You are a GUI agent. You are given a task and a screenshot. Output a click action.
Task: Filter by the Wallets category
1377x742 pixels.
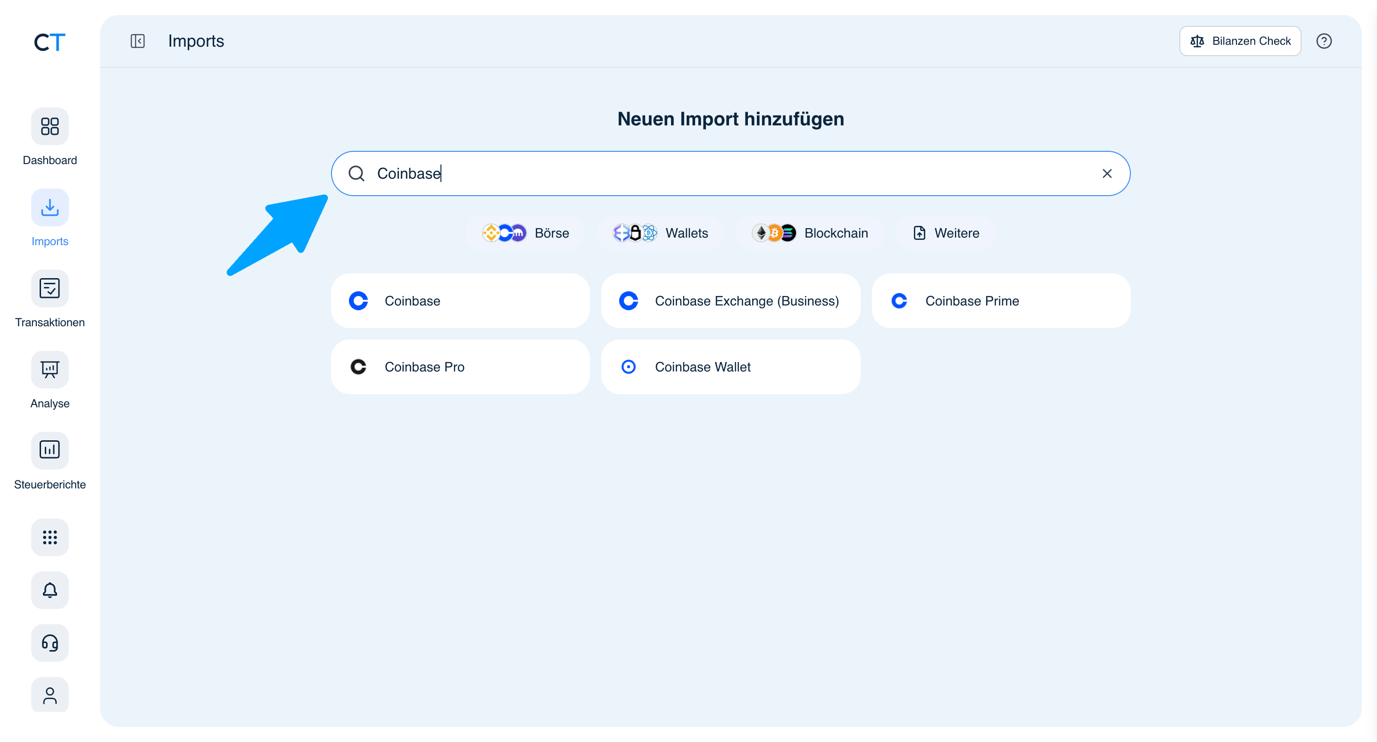click(x=660, y=233)
